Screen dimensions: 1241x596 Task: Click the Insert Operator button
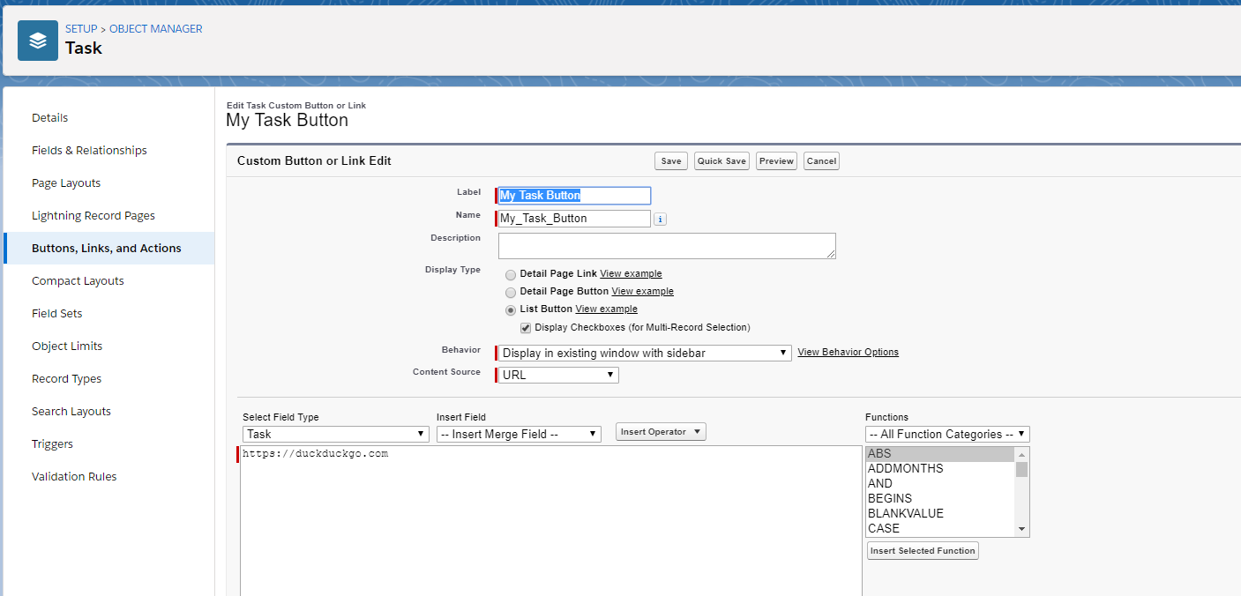661,432
